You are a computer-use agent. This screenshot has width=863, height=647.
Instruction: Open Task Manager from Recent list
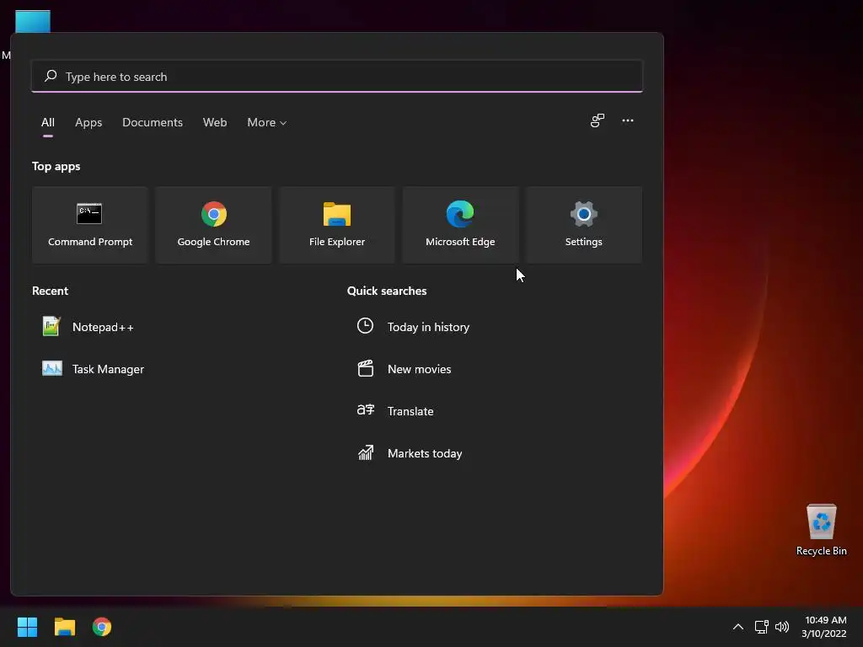pyautogui.click(x=94, y=369)
